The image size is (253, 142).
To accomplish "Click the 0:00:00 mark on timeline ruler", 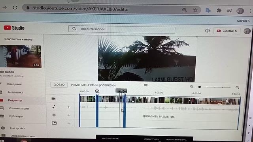I will (x=84, y=92).
